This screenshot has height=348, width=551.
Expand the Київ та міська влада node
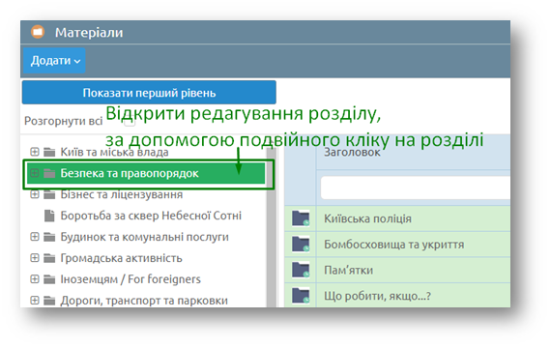pyautogui.click(x=35, y=152)
